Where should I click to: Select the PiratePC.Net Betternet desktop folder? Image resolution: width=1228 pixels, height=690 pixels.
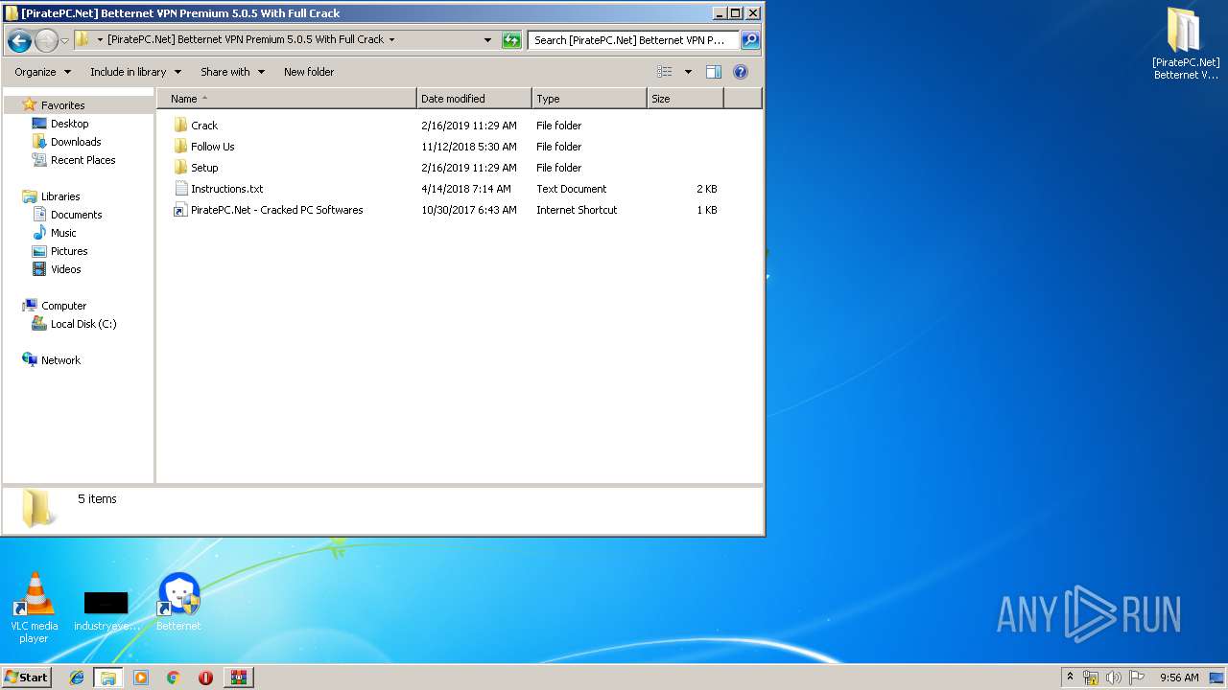point(1186,44)
